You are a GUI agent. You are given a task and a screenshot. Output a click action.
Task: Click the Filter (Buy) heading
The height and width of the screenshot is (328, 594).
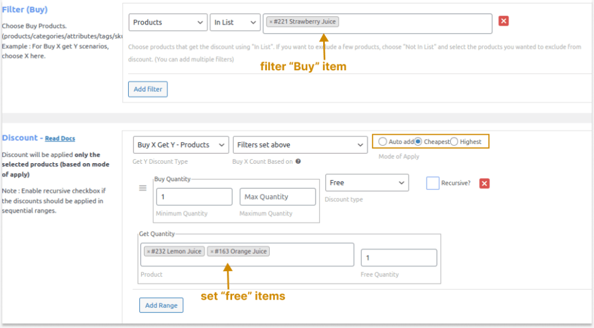click(x=24, y=9)
